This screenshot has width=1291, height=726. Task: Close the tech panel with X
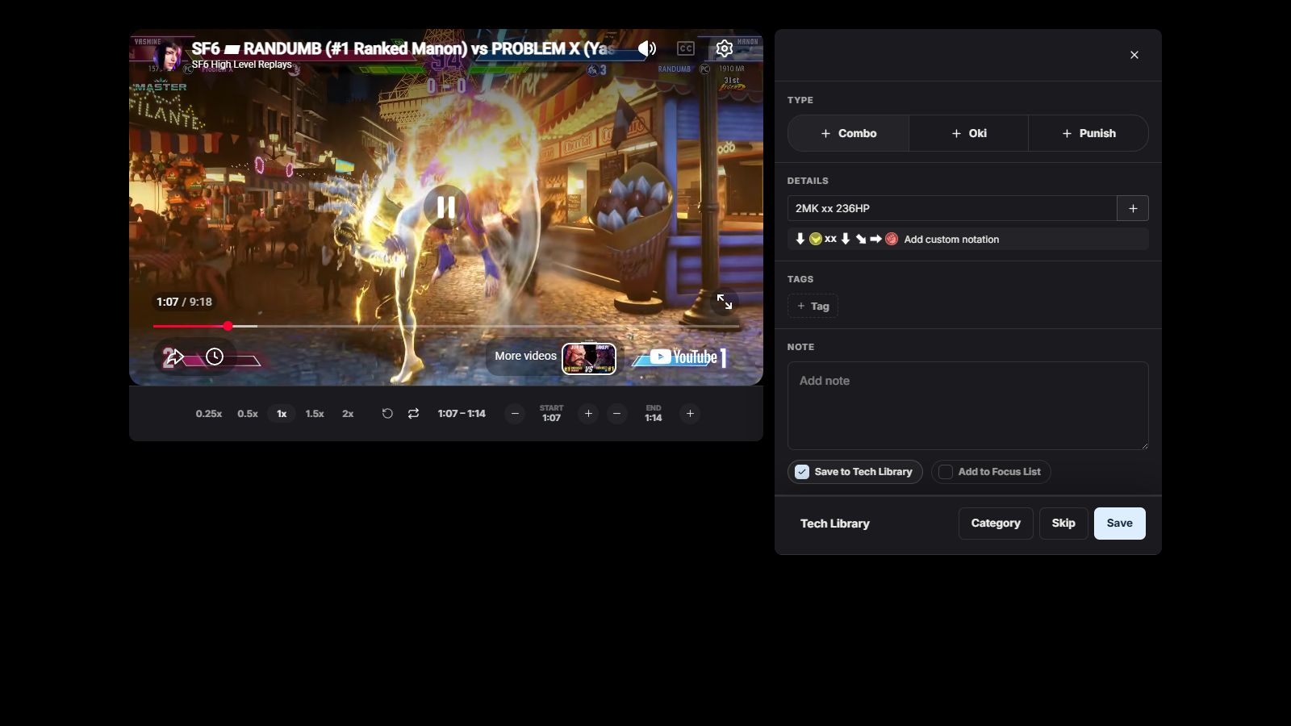pos(1134,55)
